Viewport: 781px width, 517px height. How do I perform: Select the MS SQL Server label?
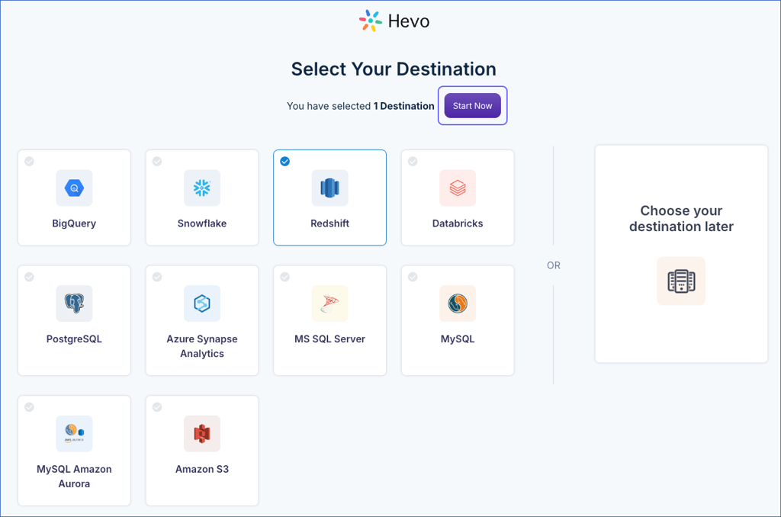329,339
